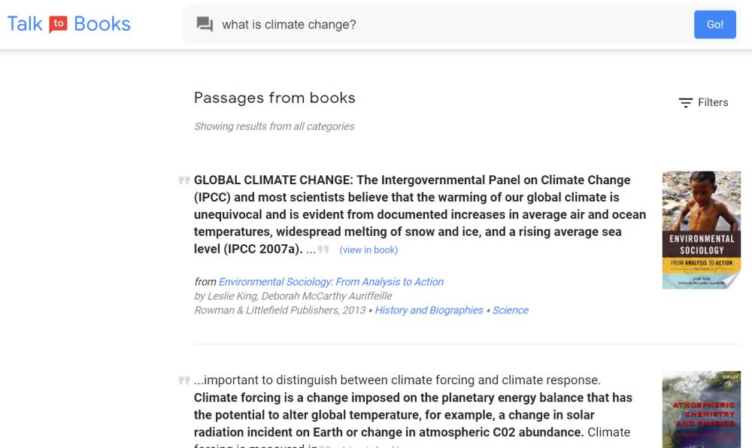Click opening quote mark of IPCC passage

[184, 180]
